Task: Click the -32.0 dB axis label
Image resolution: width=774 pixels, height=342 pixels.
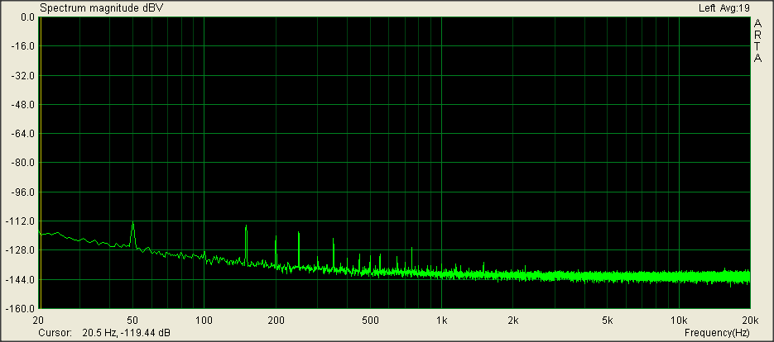Action: pos(22,75)
